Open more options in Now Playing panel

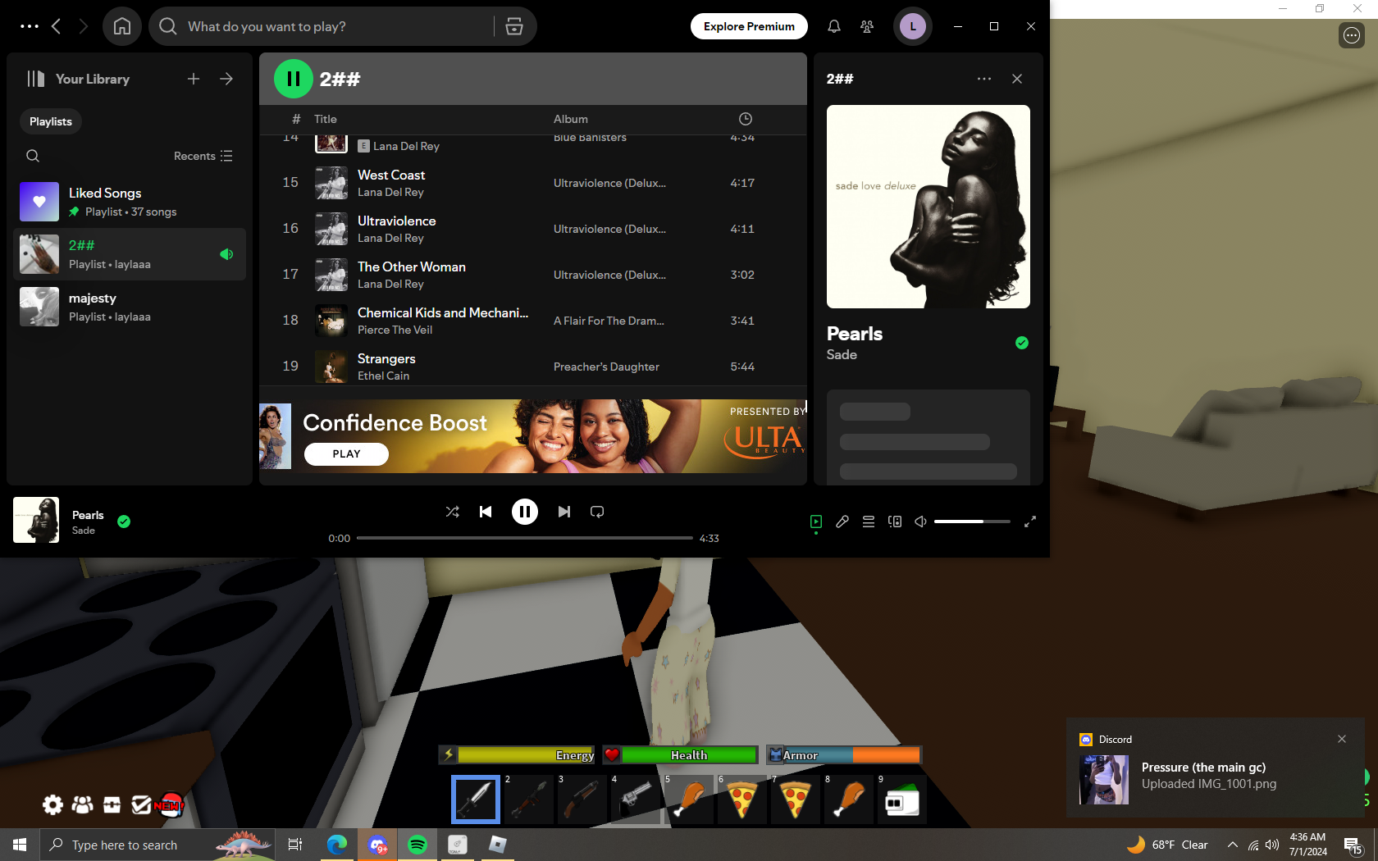click(984, 79)
